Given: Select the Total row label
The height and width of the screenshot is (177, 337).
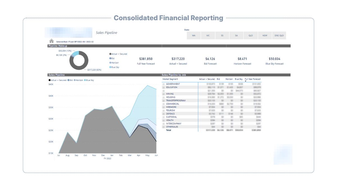Looking at the screenshot, I should [168, 130].
